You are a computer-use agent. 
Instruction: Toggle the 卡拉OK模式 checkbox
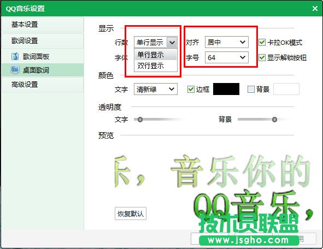(x=262, y=43)
